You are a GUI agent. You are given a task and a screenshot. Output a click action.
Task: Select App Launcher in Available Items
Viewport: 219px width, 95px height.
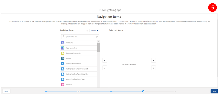tap(79, 48)
